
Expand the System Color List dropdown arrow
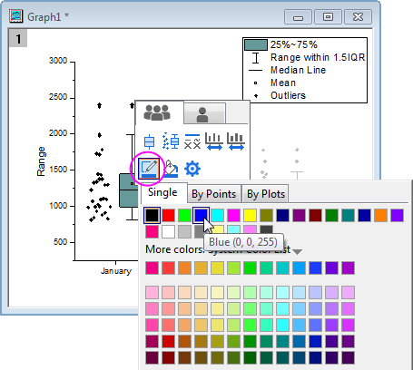coord(298,251)
